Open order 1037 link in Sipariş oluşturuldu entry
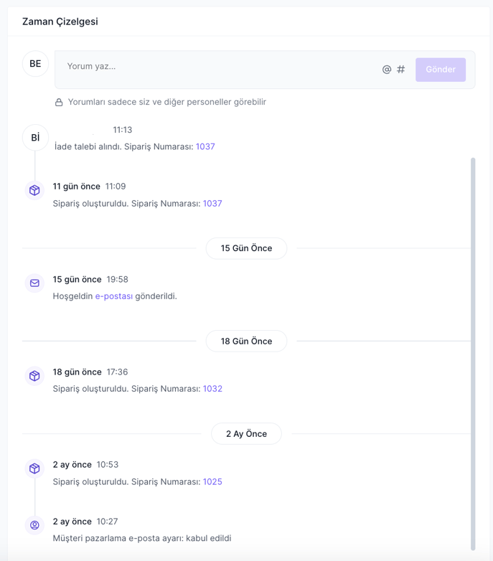The image size is (493, 561). pos(212,204)
